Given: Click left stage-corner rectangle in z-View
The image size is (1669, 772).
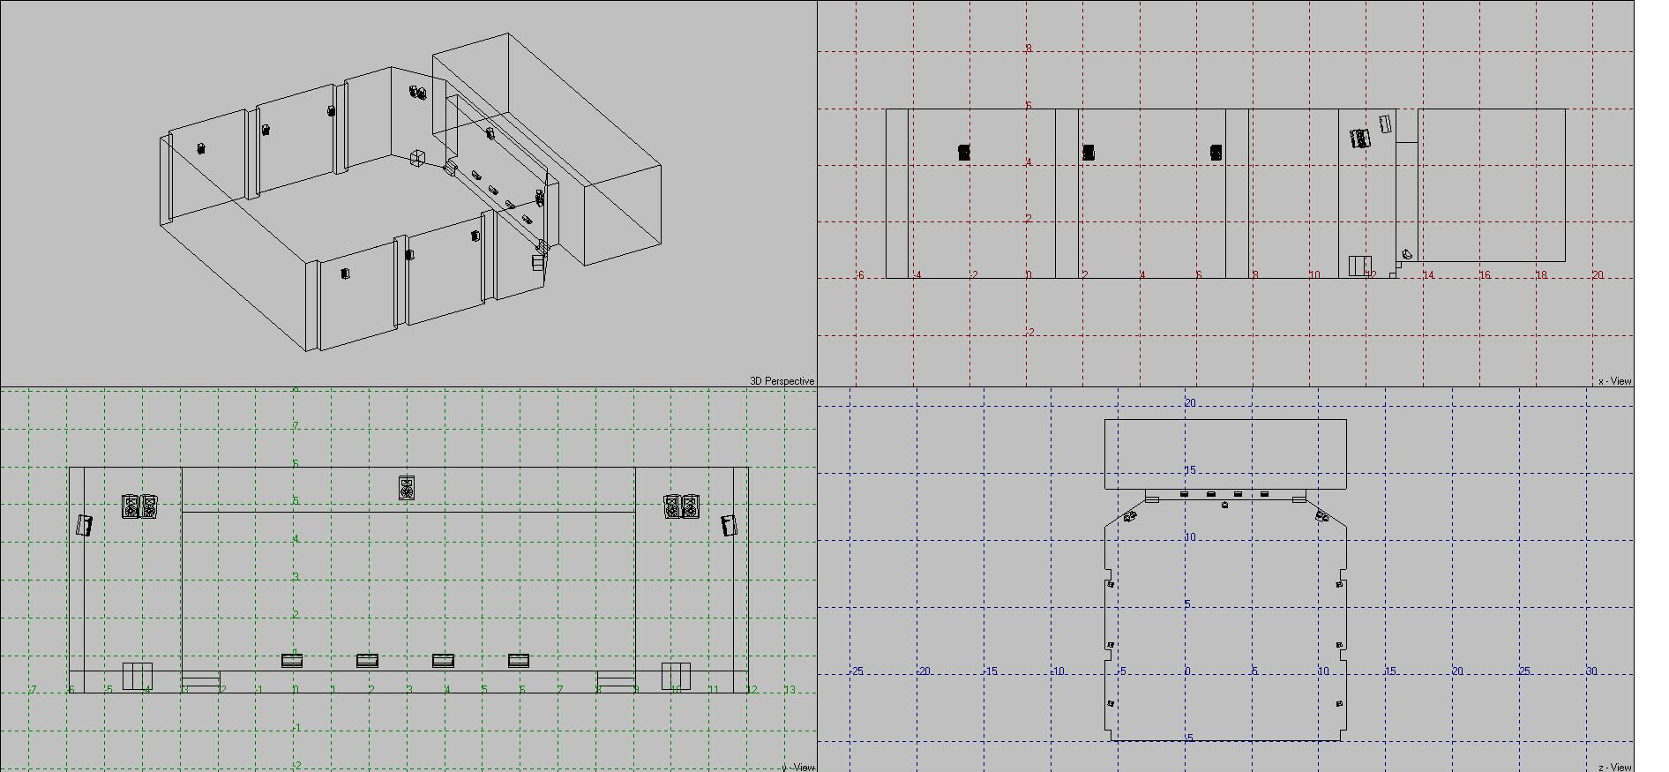Looking at the screenshot, I should [1152, 499].
